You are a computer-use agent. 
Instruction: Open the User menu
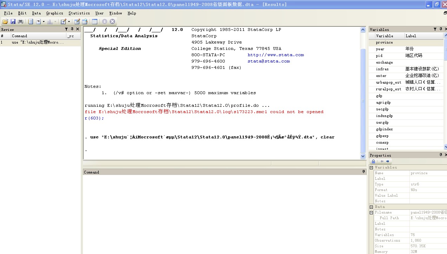point(99,13)
